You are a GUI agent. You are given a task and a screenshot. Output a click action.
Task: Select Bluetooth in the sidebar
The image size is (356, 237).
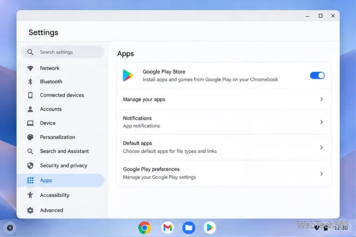(60, 81)
